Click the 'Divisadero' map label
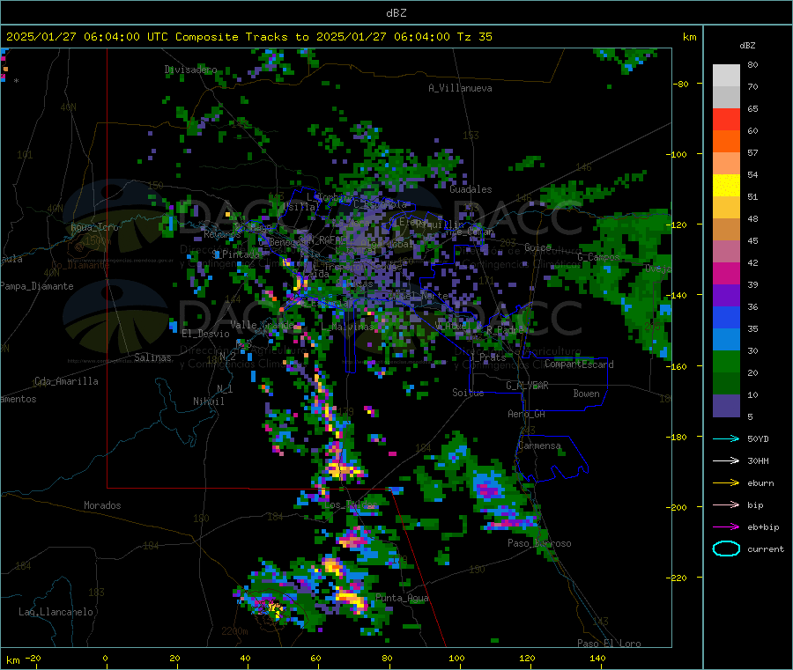 (190, 70)
